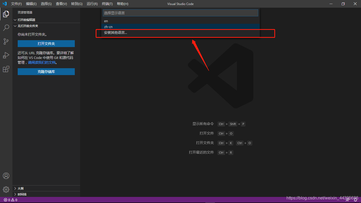Open the 终端(T) menu

click(x=107, y=4)
